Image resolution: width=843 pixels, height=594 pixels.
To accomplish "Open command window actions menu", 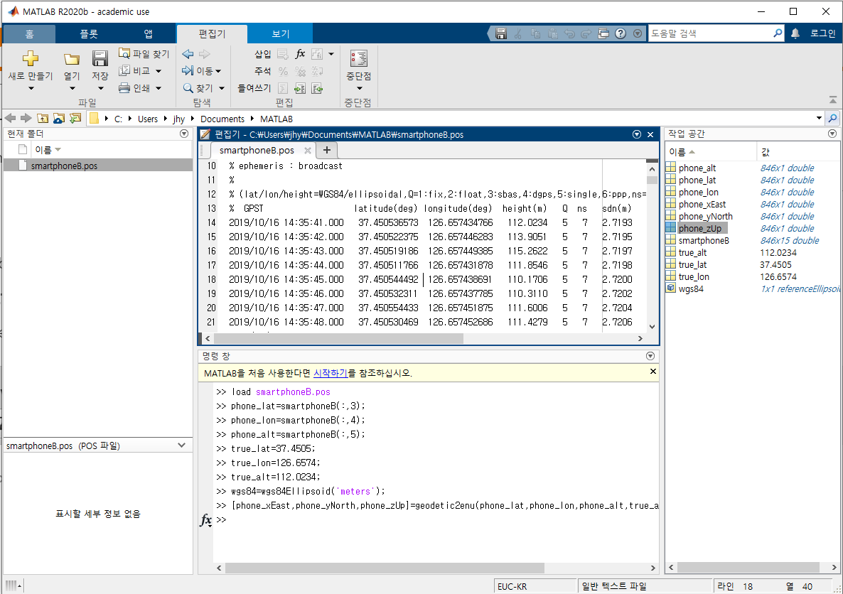I will coord(650,356).
